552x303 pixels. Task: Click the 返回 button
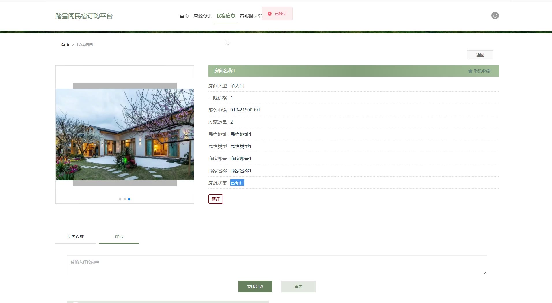tap(480, 55)
